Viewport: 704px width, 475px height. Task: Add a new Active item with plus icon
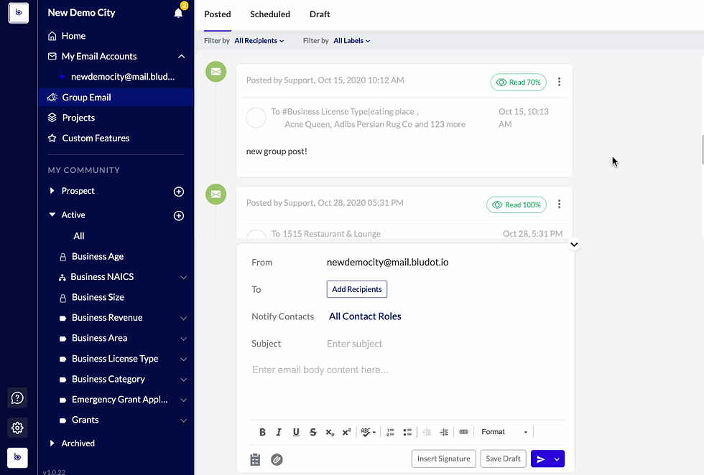click(x=179, y=216)
